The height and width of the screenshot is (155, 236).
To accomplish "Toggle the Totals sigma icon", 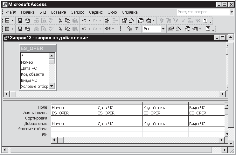I will (137, 29).
